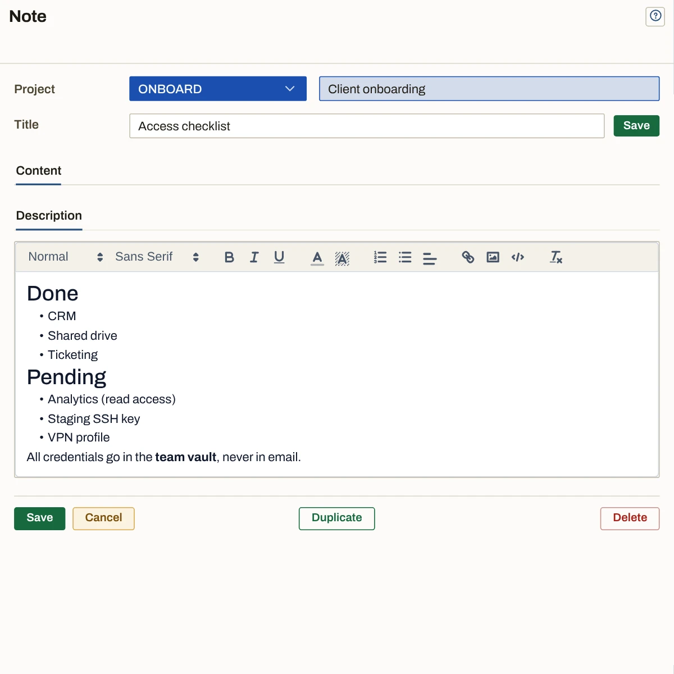Cancel editing the note
Viewport: 674px width, 674px height.
(103, 518)
